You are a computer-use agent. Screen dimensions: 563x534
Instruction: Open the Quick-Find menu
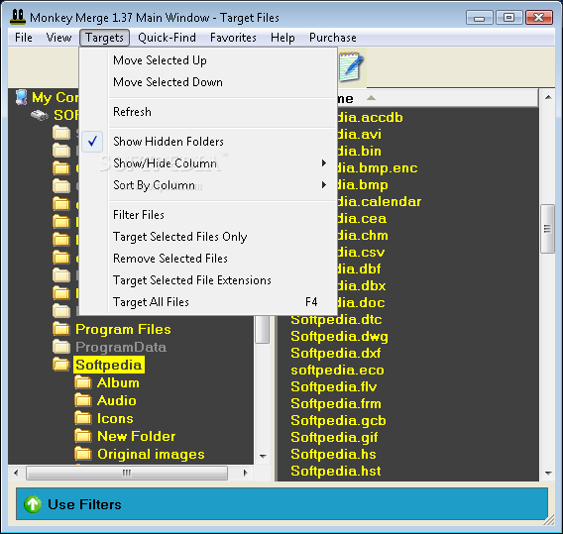click(167, 38)
